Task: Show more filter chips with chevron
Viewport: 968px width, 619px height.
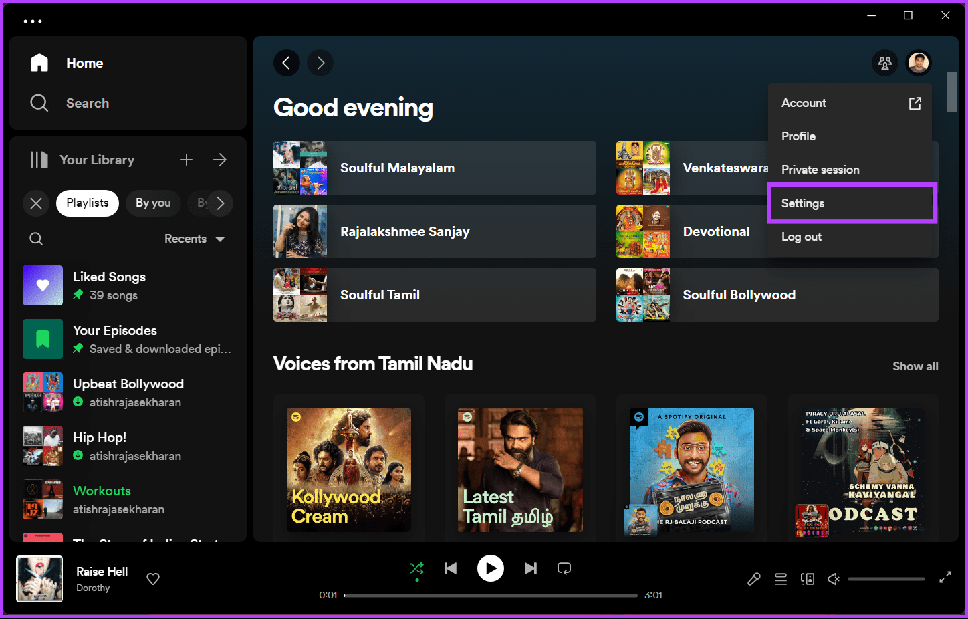Action: (x=220, y=203)
